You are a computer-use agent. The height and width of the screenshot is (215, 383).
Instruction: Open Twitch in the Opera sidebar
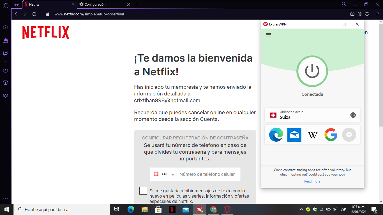[x=5, y=53]
